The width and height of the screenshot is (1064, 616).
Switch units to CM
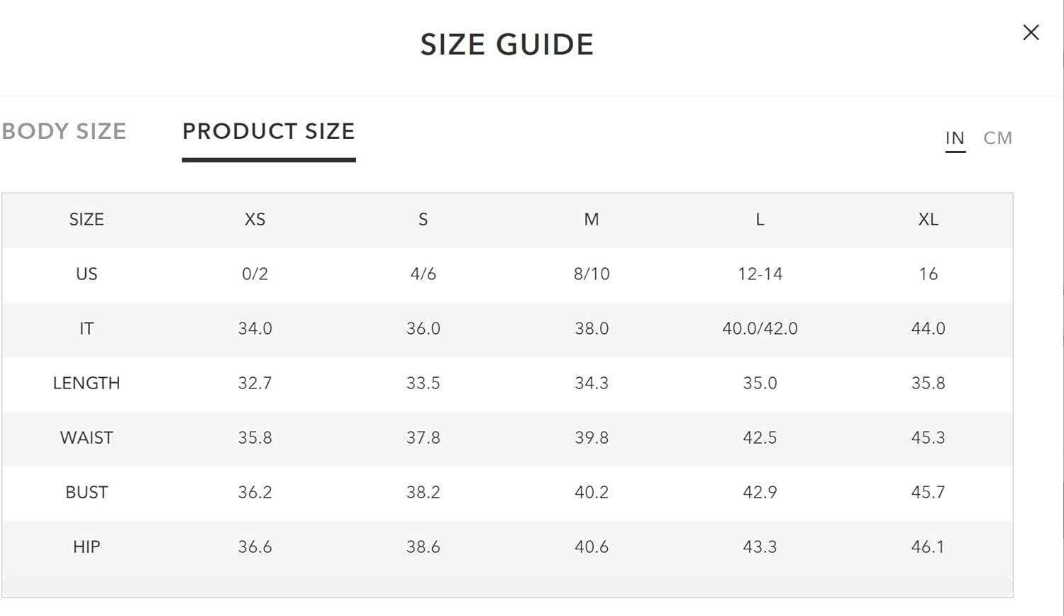click(x=997, y=138)
